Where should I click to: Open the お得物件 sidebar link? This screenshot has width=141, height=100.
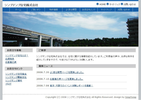tap(10, 59)
